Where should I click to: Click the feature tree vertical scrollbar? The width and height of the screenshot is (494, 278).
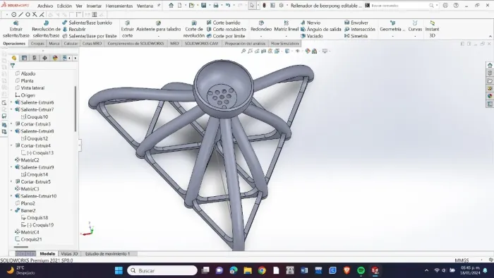click(x=76, y=109)
